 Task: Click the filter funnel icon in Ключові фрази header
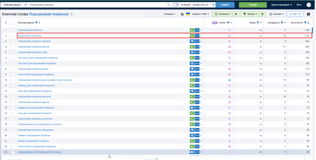coord(36,23)
